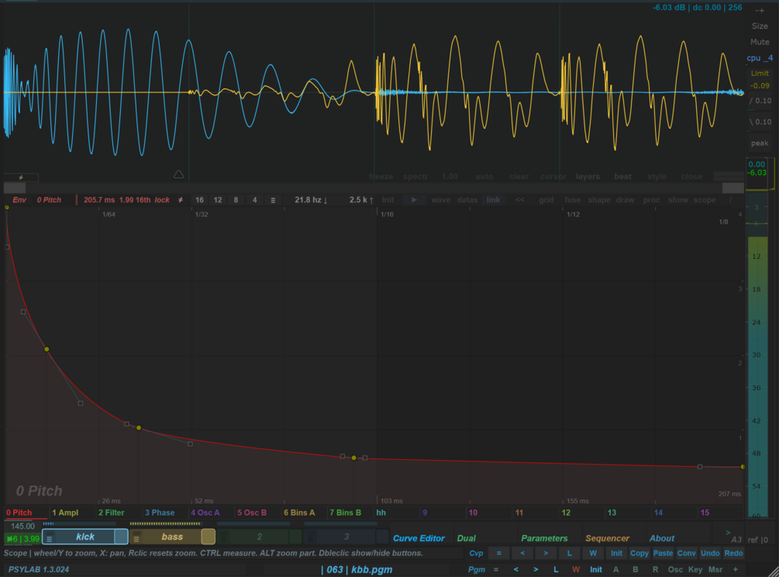
Task: Open the shape menu
Action: click(x=598, y=200)
